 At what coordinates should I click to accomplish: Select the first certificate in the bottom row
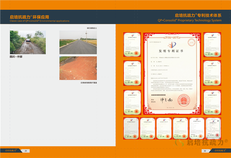pos(131,128)
